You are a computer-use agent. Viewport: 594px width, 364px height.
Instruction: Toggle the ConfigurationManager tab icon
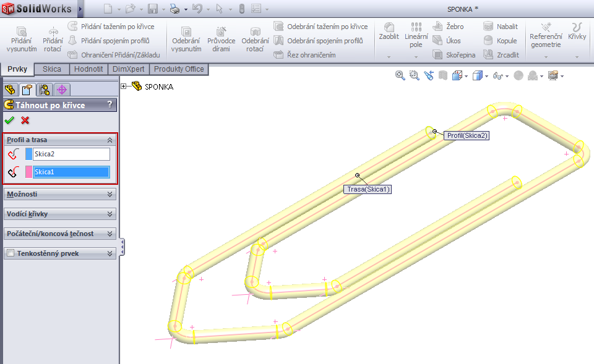pos(44,90)
